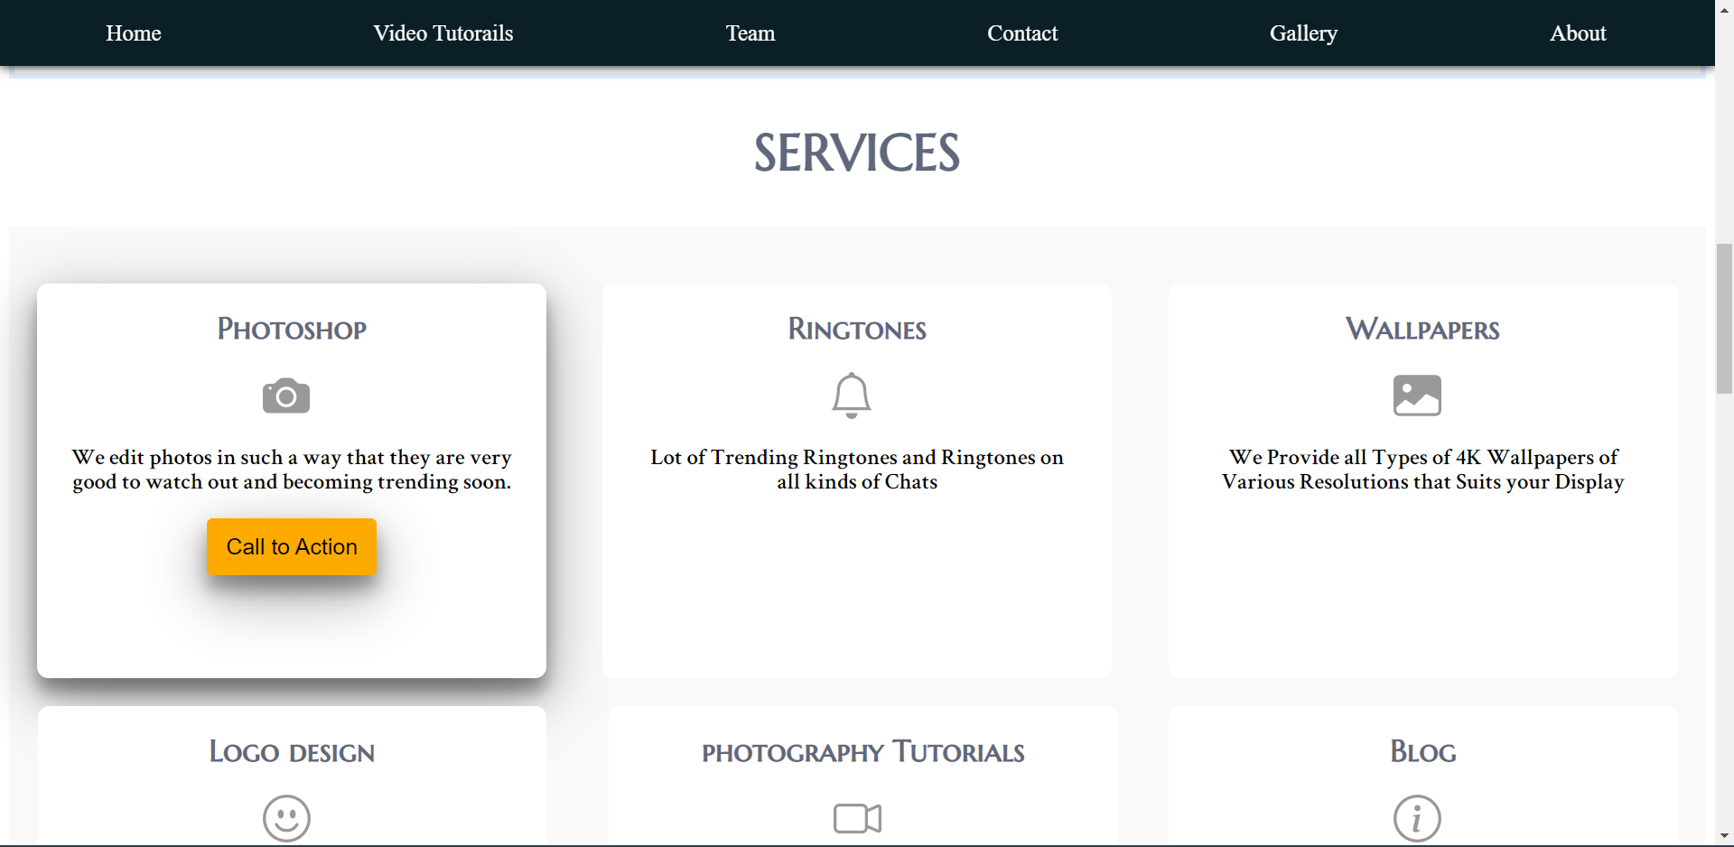Image resolution: width=1734 pixels, height=847 pixels.
Task: Select the Ringtones service title
Action: pyautogui.click(x=857, y=330)
